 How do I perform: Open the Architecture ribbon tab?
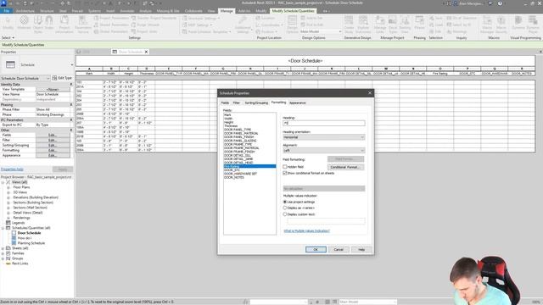coord(25,11)
